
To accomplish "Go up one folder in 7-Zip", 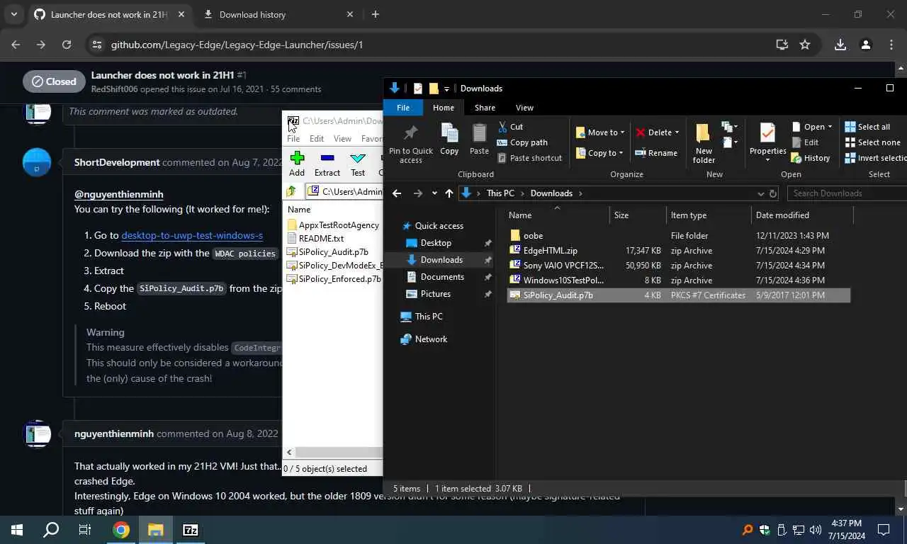I will (291, 191).
